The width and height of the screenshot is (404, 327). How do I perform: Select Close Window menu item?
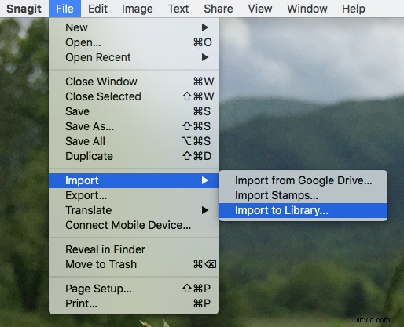134,82
